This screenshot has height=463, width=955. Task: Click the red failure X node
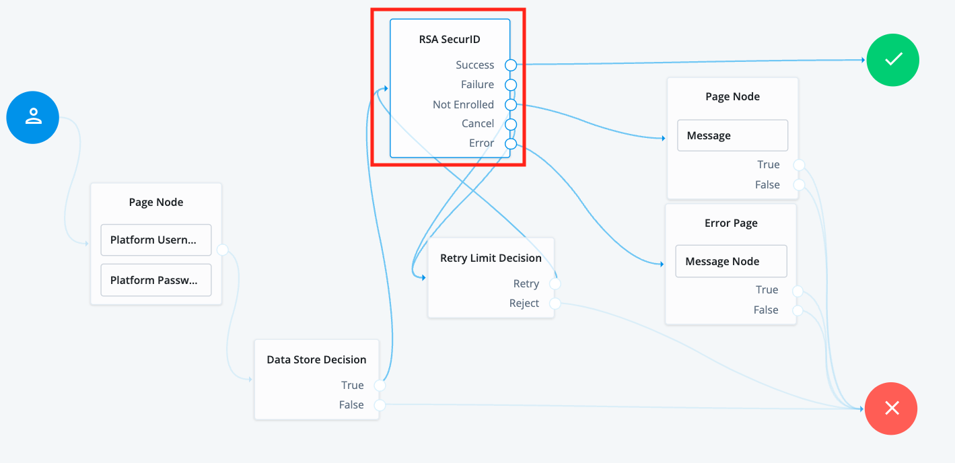(891, 408)
